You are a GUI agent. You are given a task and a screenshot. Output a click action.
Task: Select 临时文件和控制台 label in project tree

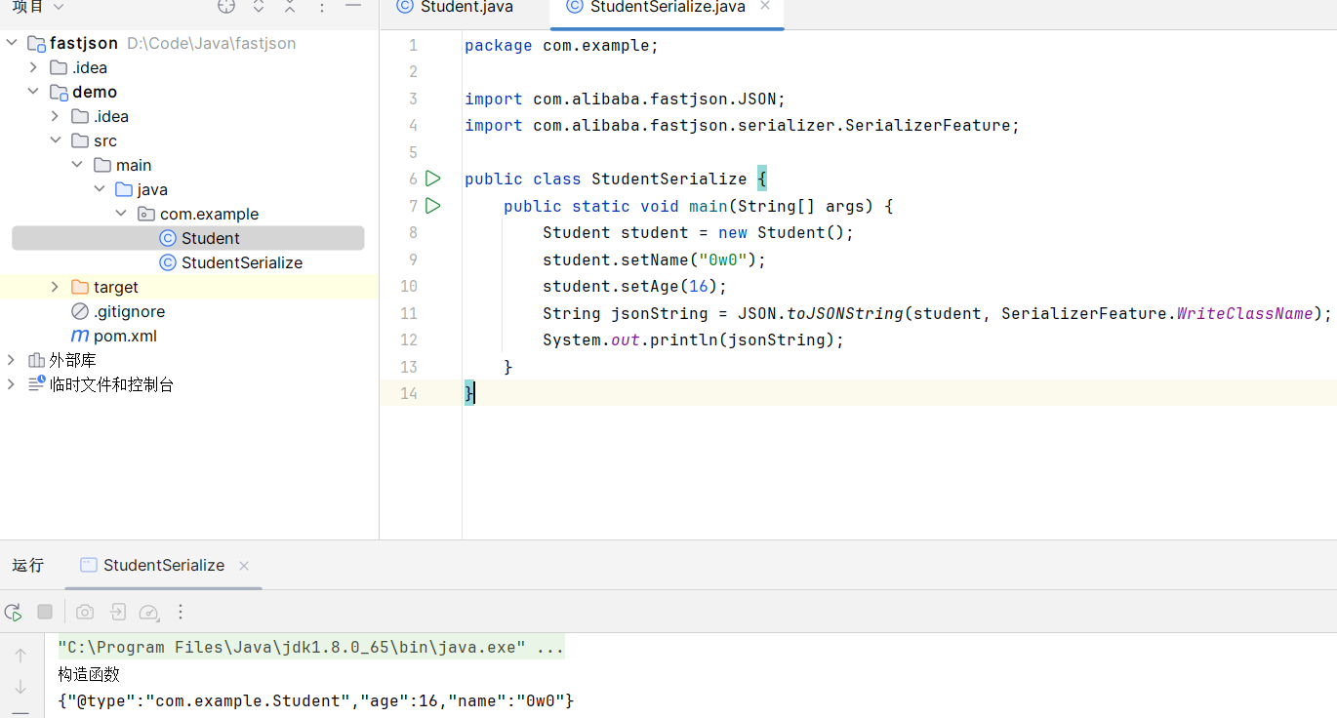click(111, 384)
